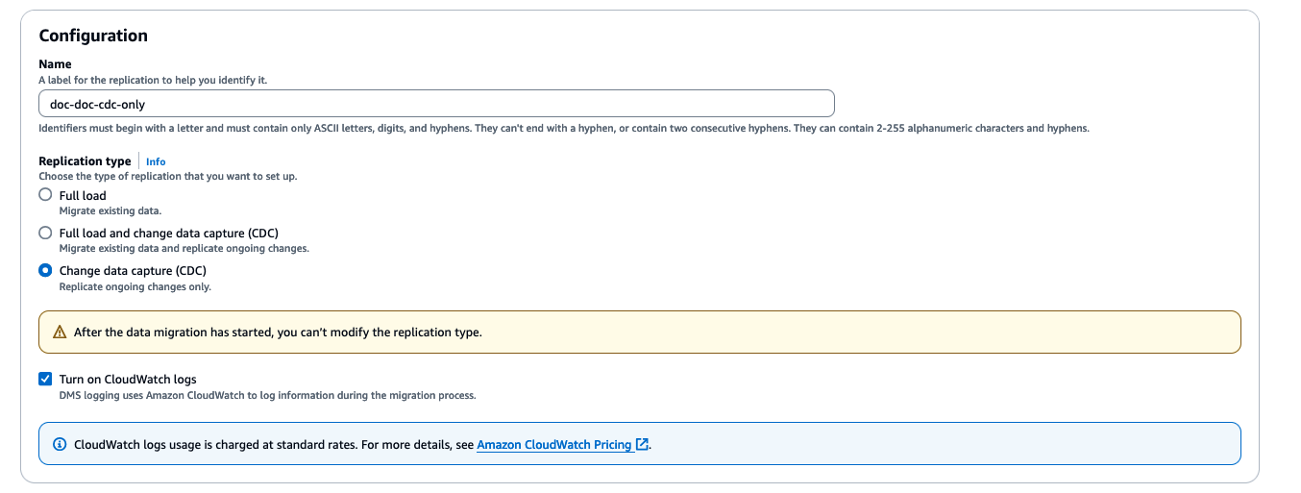1301x493 pixels.
Task: Click the warning triangle icon
Action: [59, 333]
